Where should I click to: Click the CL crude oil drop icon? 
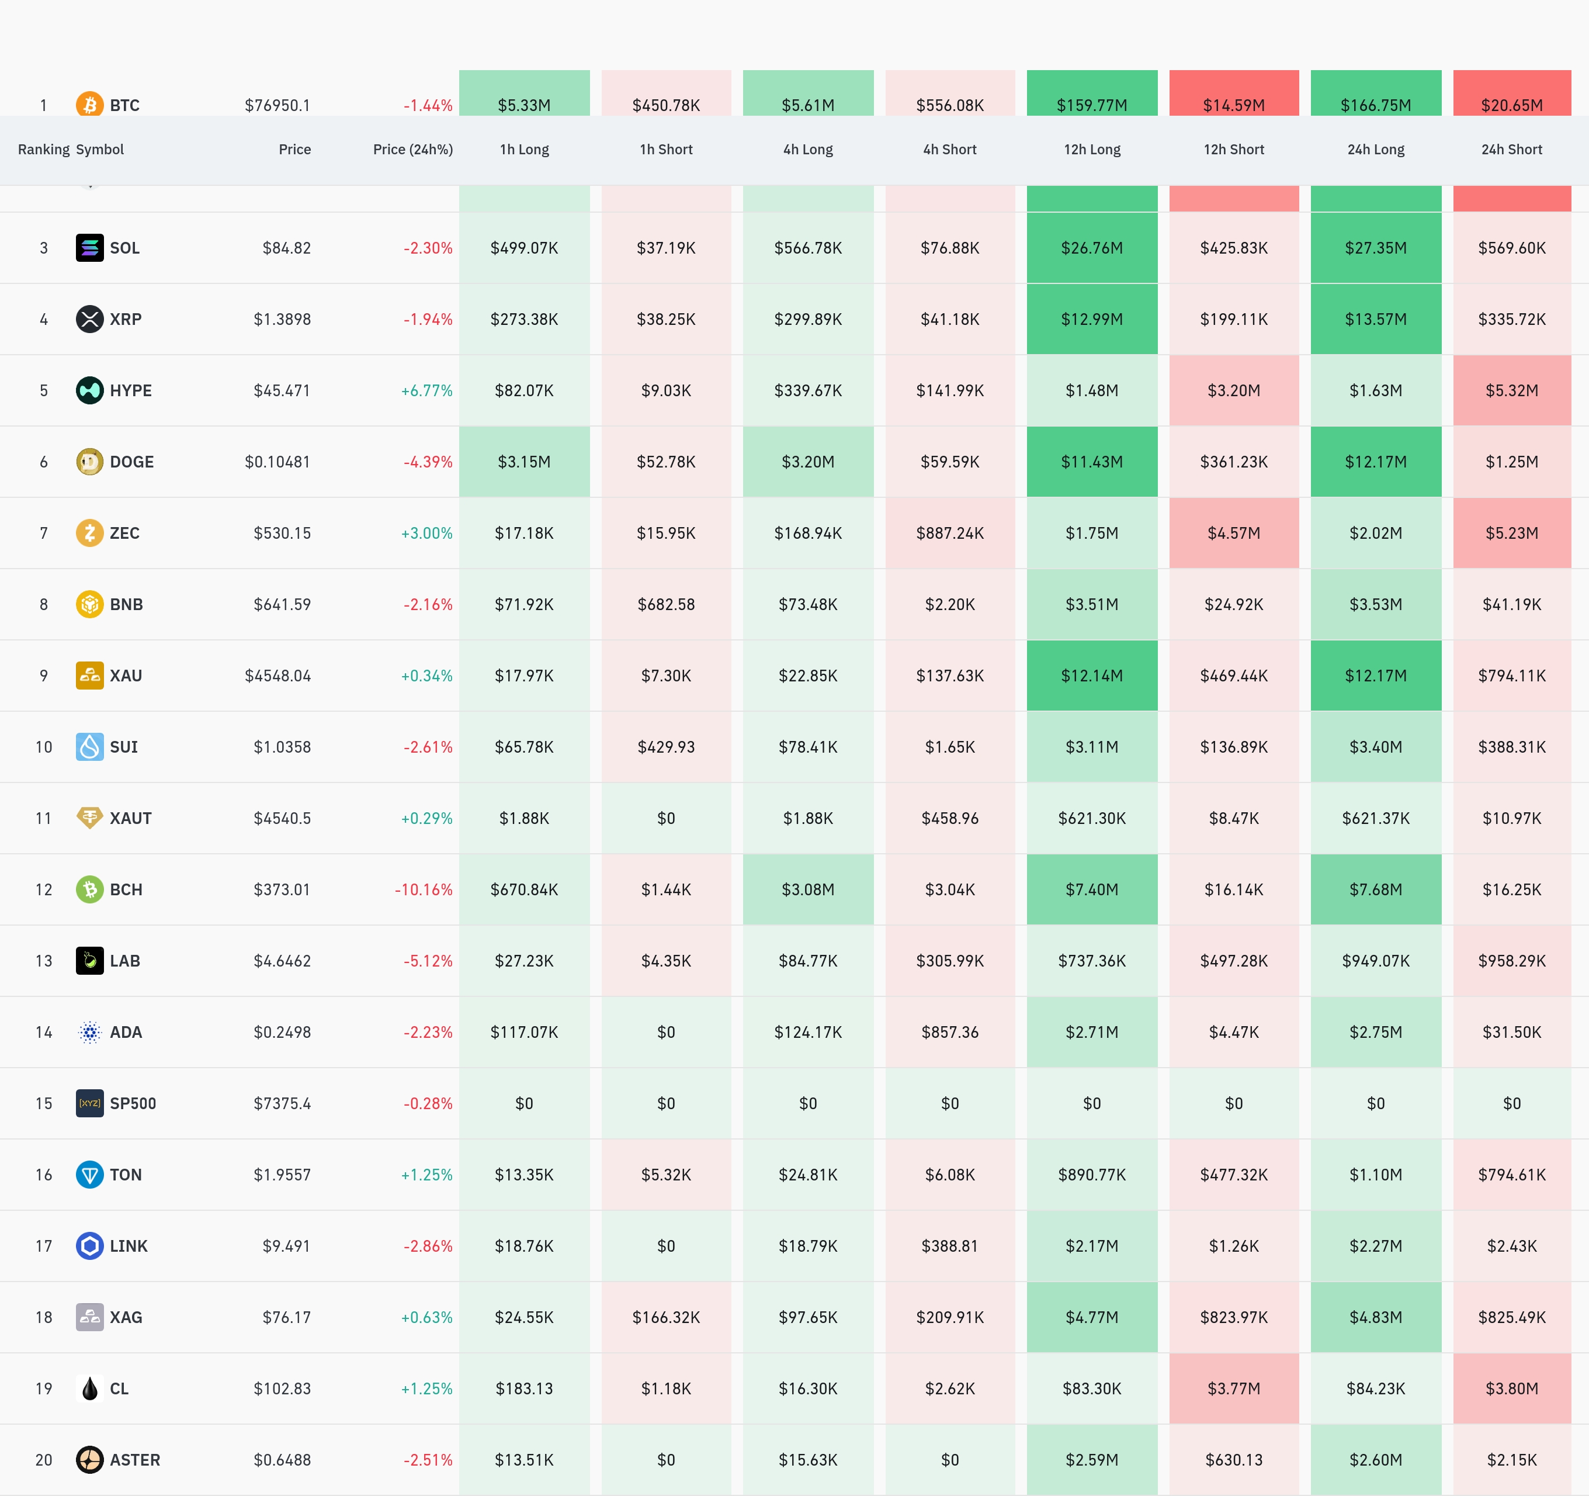[89, 1389]
